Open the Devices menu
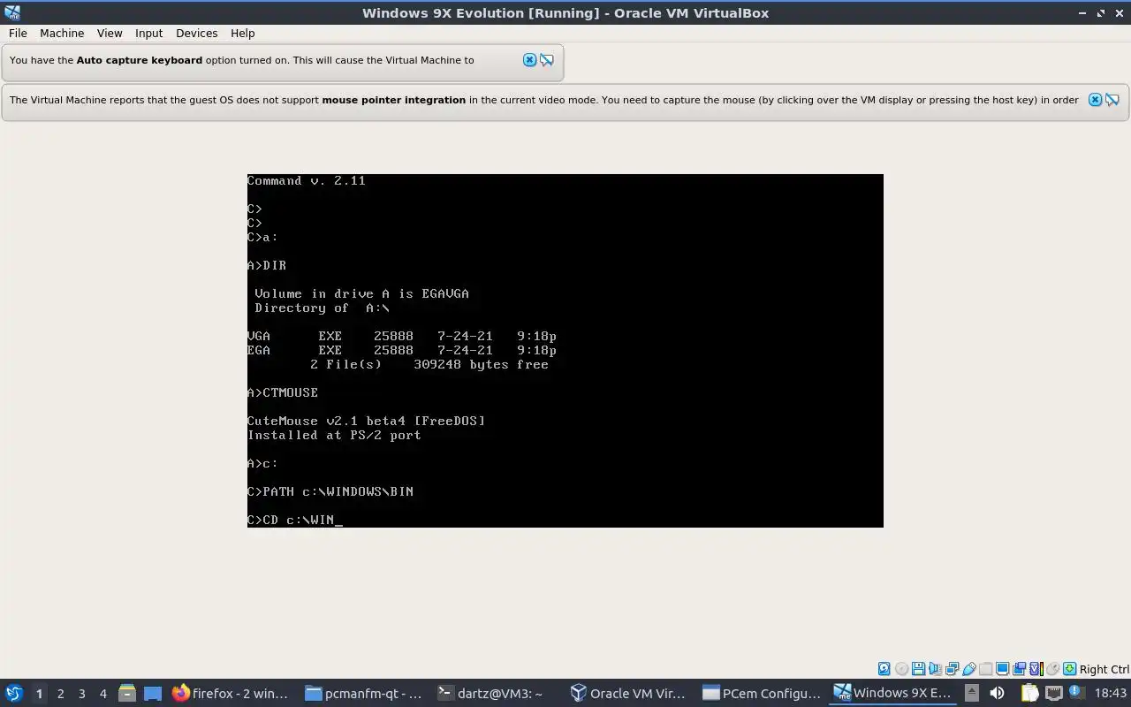The height and width of the screenshot is (707, 1131). pos(196,33)
